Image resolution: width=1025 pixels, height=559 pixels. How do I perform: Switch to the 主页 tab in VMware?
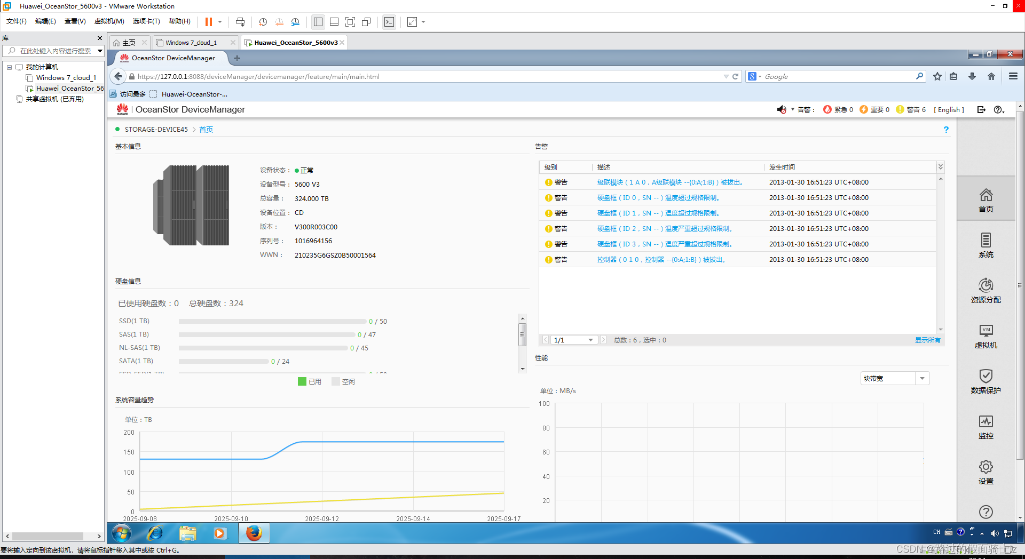pyautogui.click(x=129, y=43)
